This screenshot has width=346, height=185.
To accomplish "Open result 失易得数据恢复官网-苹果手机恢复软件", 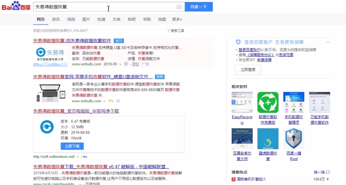I will (x=93, y=77).
